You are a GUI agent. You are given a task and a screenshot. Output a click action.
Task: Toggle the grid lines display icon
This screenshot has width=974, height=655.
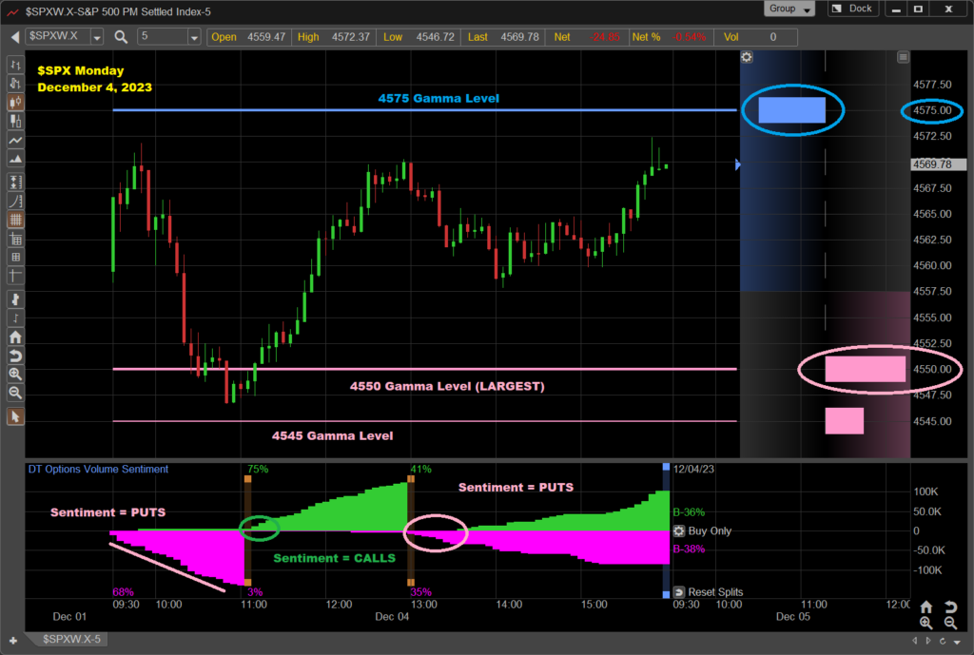[15, 219]
